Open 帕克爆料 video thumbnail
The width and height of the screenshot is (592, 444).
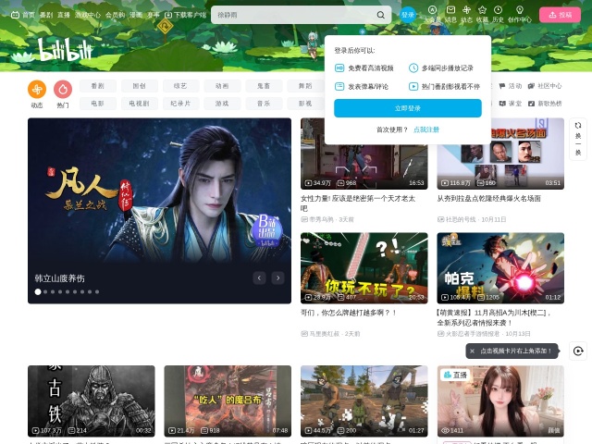pos(500,268)
